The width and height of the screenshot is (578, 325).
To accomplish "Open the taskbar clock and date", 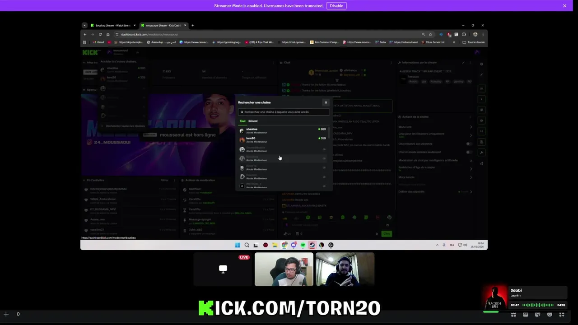I will pos(477,245).
